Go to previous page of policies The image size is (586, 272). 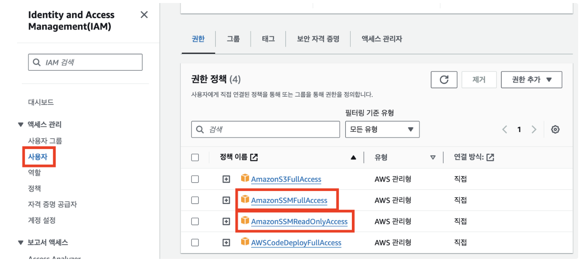tap(505, 129)
